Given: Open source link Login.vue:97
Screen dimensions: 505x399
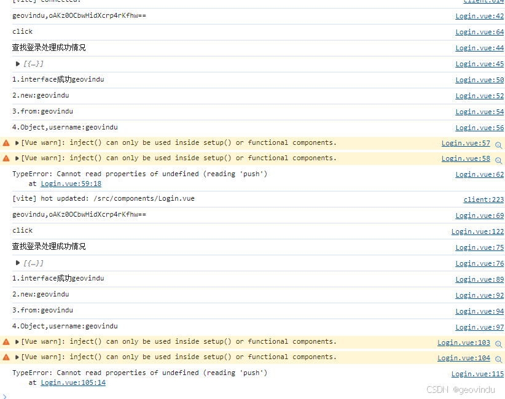Looking at the screenshot, I should coord(480,327).
